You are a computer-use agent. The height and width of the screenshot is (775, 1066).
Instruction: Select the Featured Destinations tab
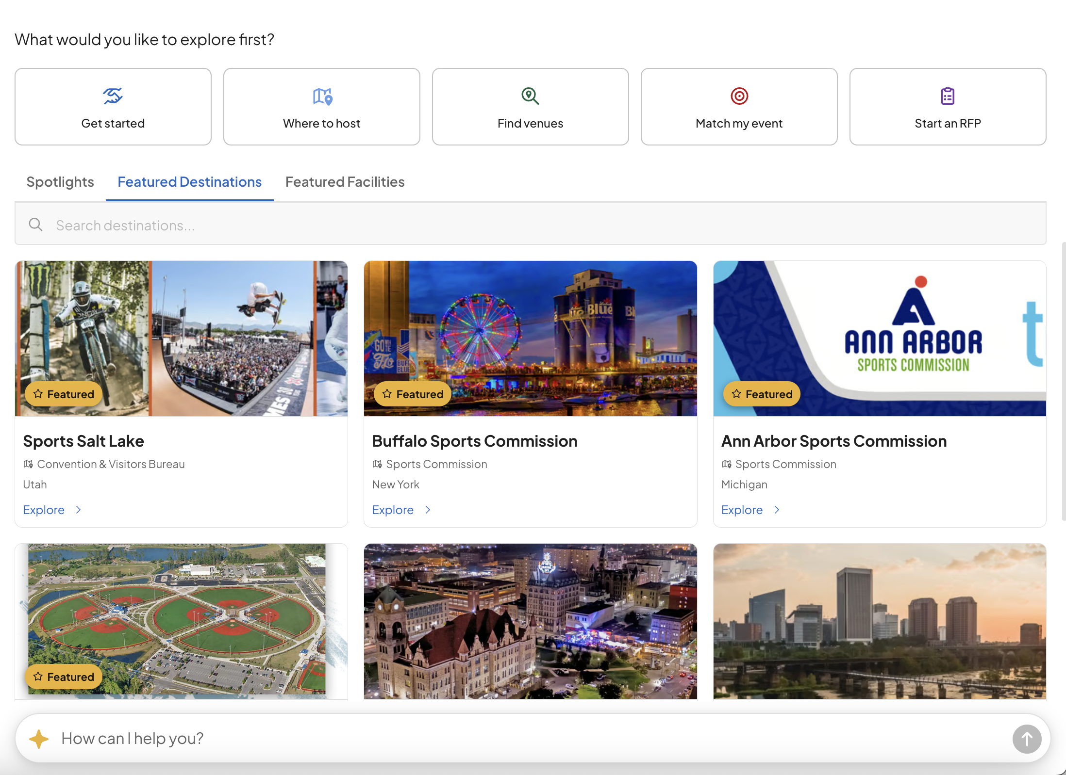pyautogui.click(x=190, y=182)
